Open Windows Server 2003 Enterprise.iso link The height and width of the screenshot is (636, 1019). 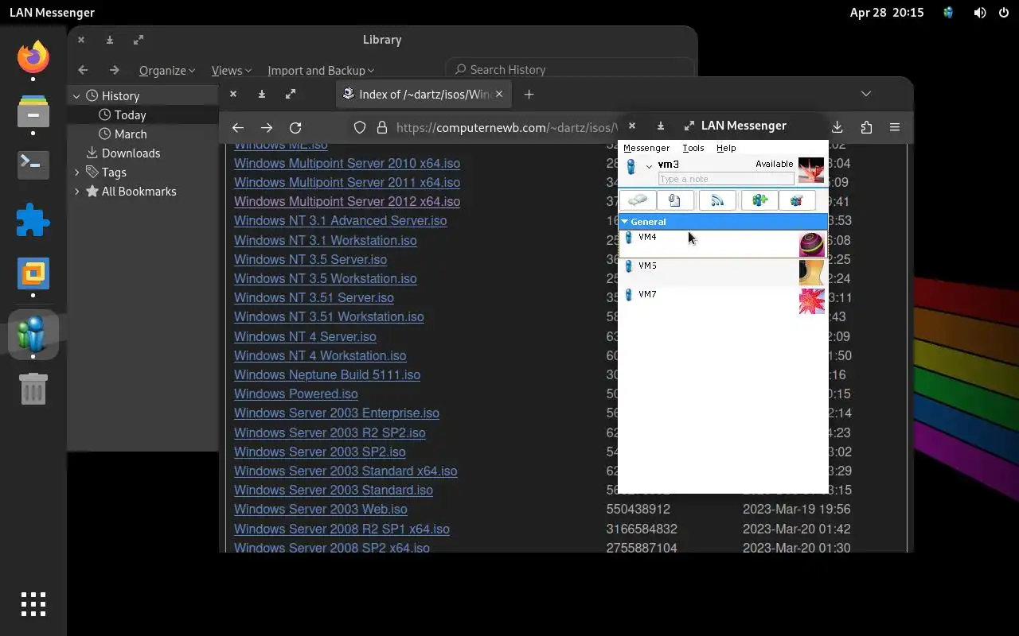point(337,413)
